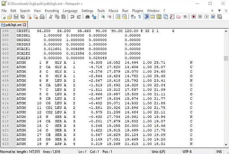This screenshot has height=154, width=229.
Task: Click the Redo arrow icon
Action: click(79, 17)
